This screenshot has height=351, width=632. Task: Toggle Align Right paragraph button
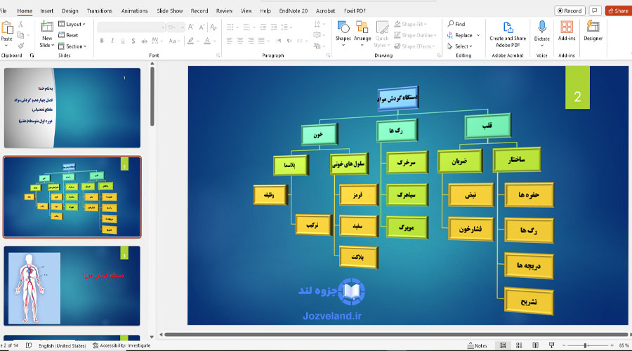point(251,41)
